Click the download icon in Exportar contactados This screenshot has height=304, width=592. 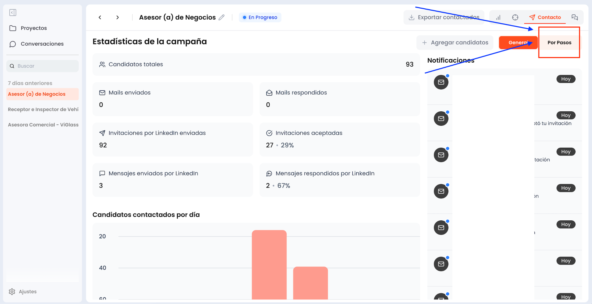pyautogui.click(x=411, y=17)
